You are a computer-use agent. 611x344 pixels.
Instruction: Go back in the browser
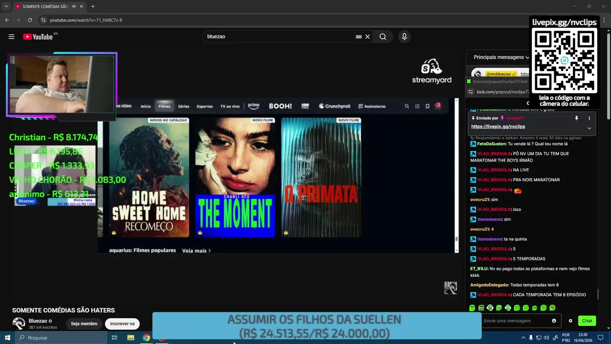7,20
